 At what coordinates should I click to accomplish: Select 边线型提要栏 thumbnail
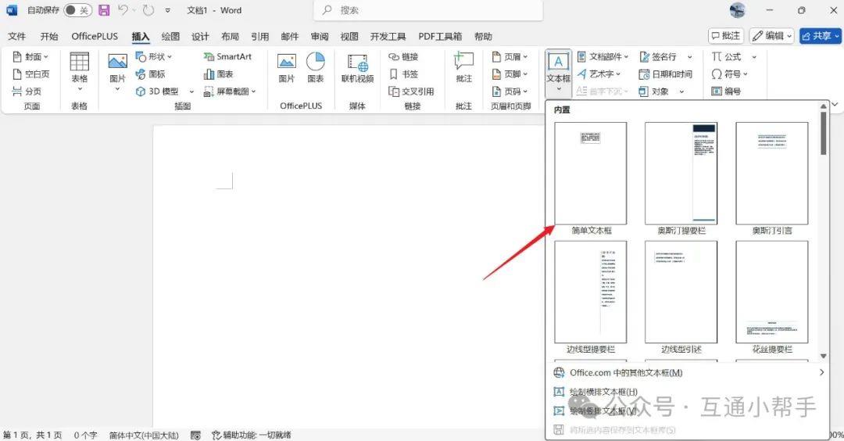[591, 292]
